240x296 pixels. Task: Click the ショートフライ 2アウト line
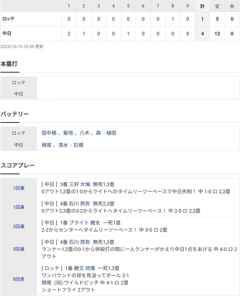pos(68,290)
